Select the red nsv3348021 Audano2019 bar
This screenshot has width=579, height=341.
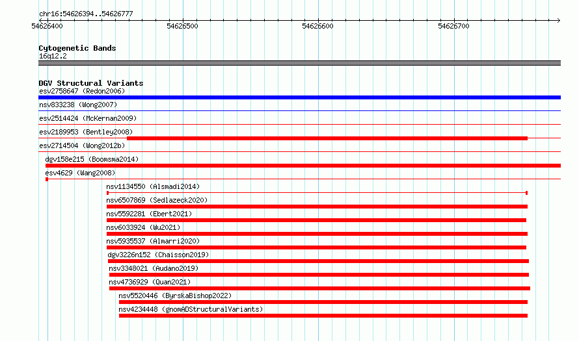click(x=319, y=275)
